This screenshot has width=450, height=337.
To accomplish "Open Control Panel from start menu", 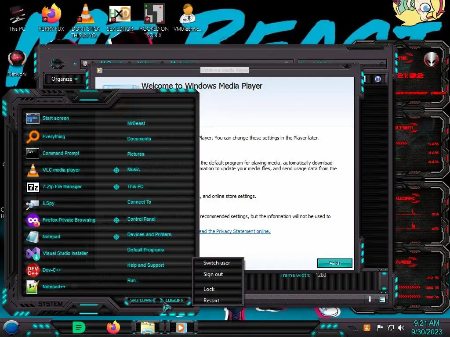I will [141, 219].
